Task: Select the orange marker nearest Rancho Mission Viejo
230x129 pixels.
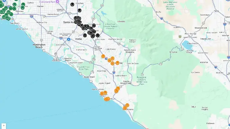Action: coord(118,88)
